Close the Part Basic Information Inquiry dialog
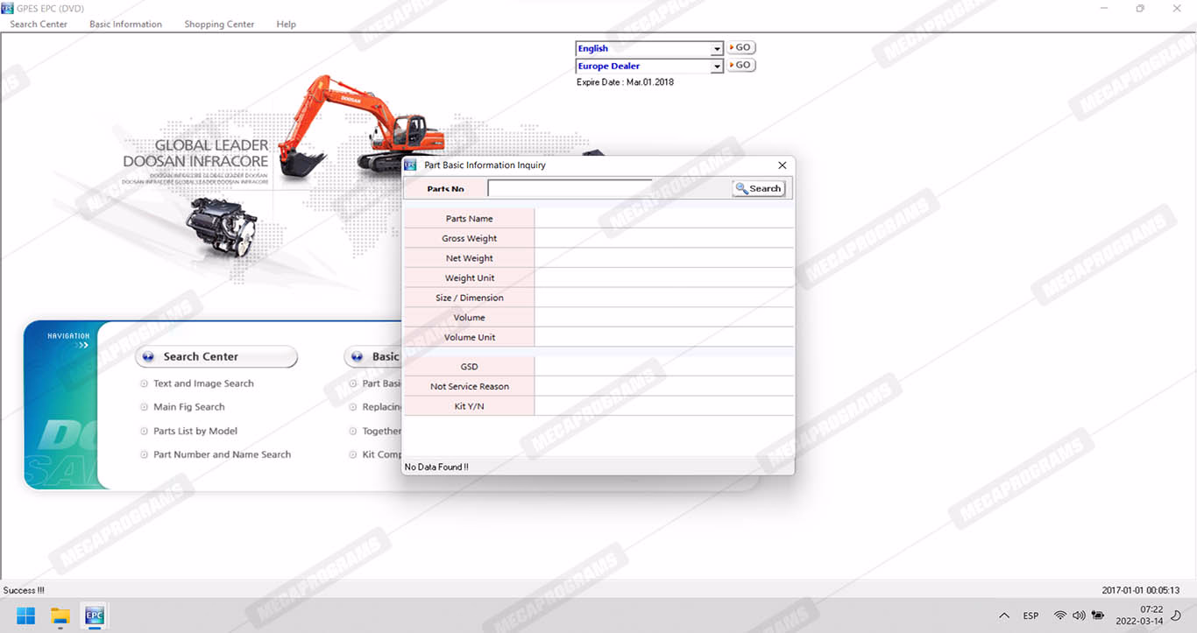This screenshot has width=1197, height=633. click(783, 165)
